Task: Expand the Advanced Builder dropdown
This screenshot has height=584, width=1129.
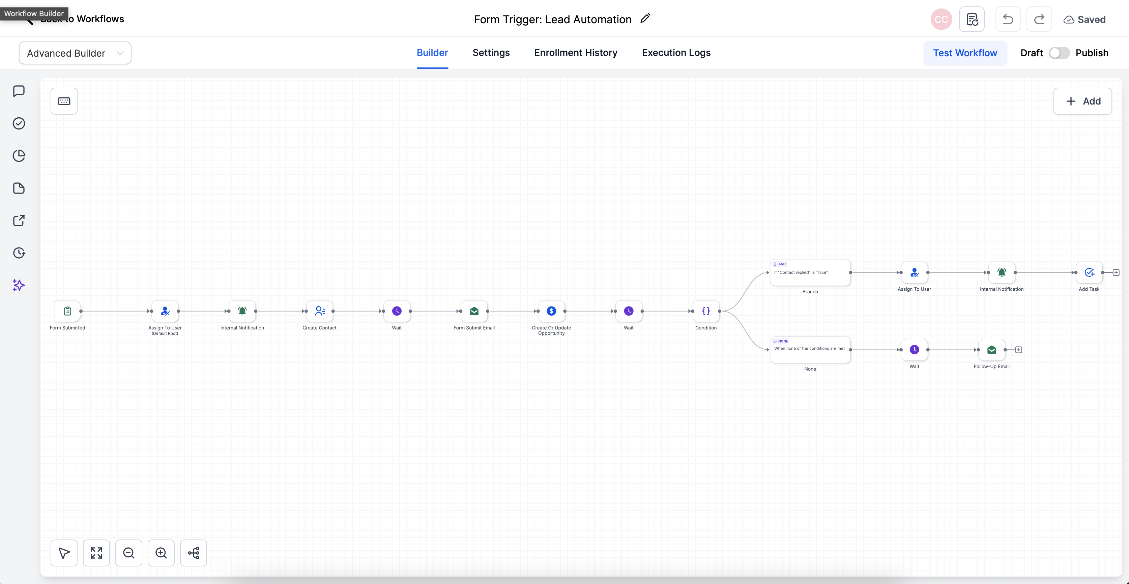Action: (75, 53)
